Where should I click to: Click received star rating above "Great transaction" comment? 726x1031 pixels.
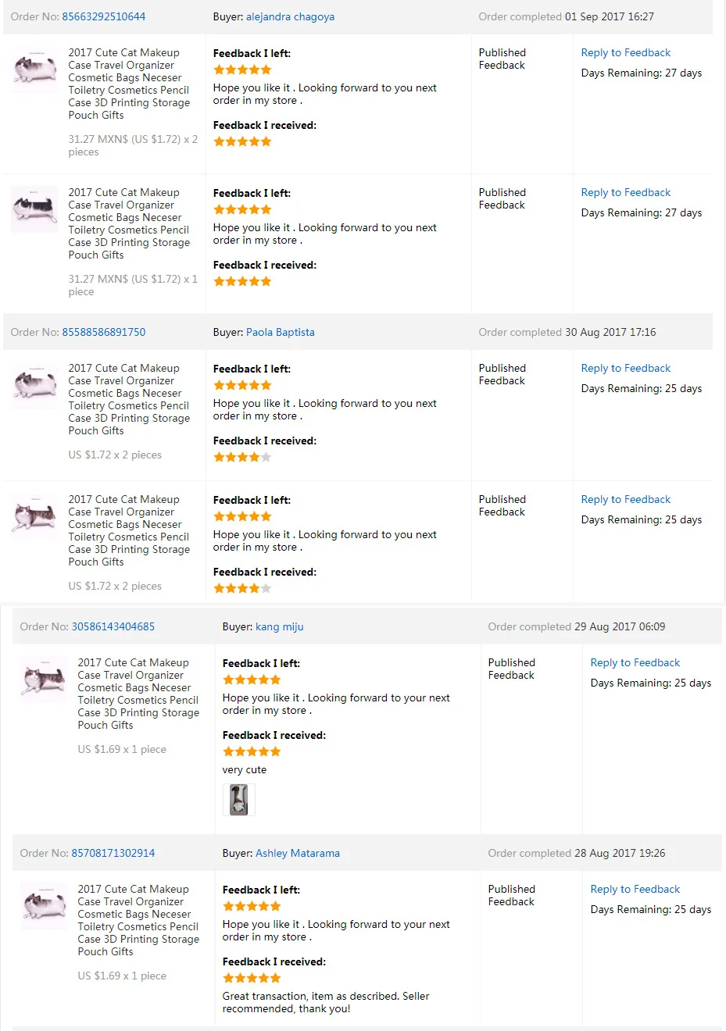tap(252, 978)
